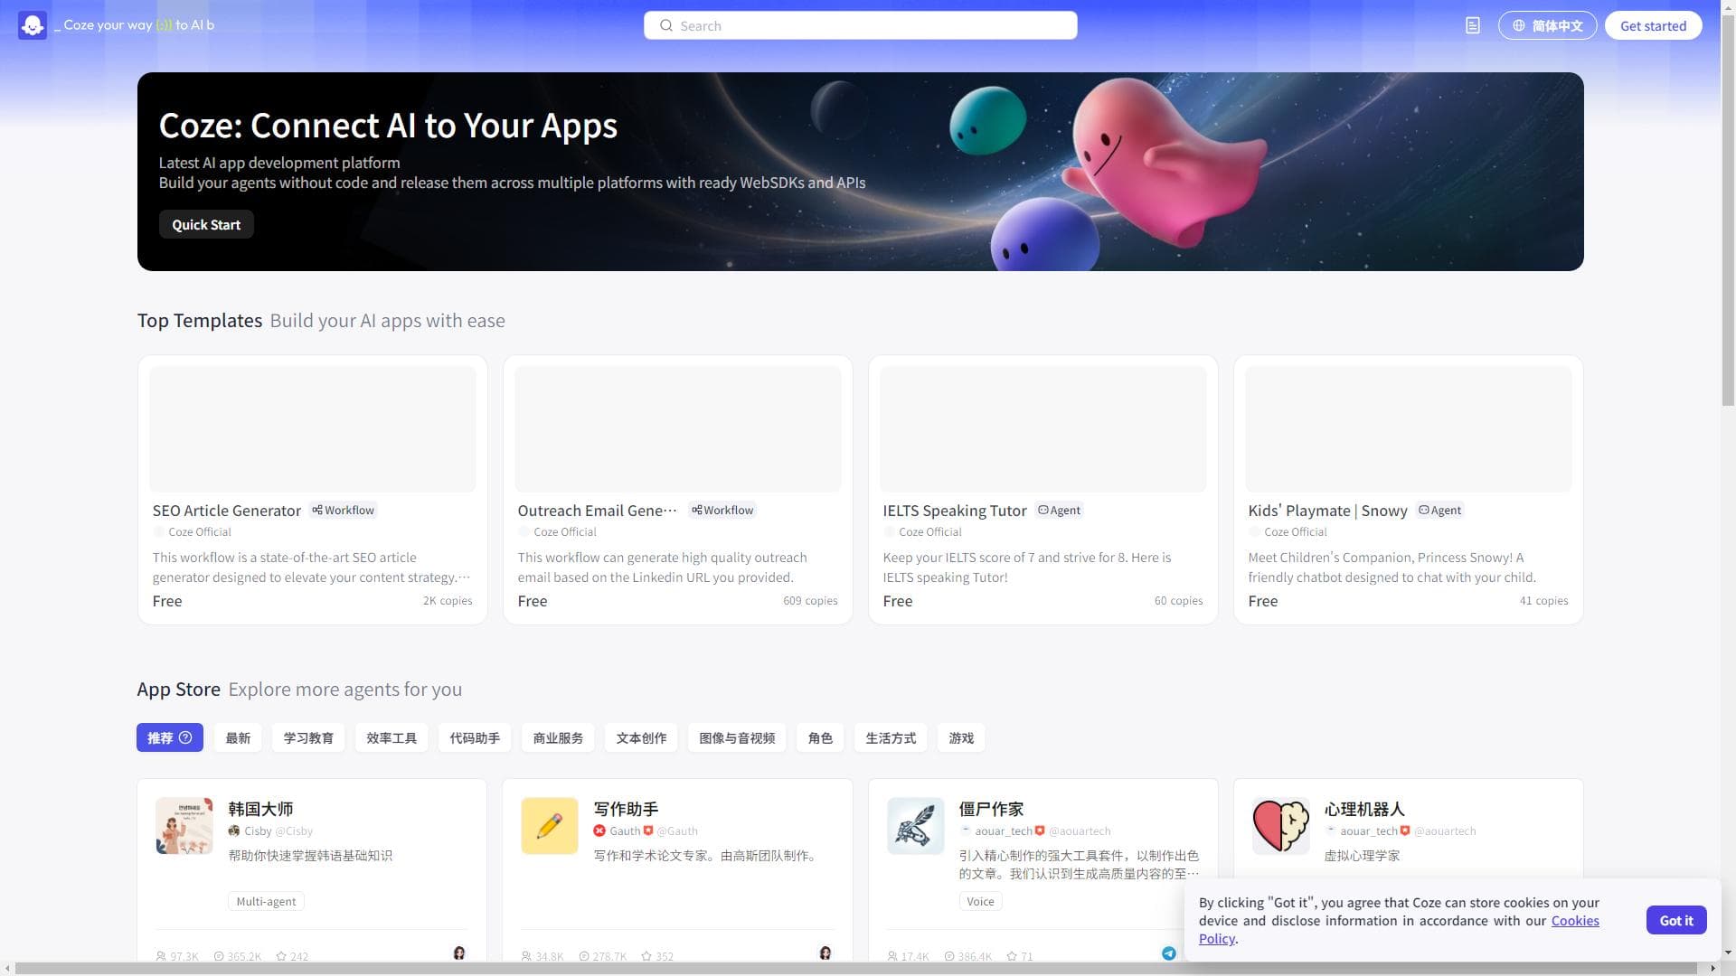Open the Kids' Playmate Snowy thumbnail
The image size is (1736, 976).
coord(1409,429)
